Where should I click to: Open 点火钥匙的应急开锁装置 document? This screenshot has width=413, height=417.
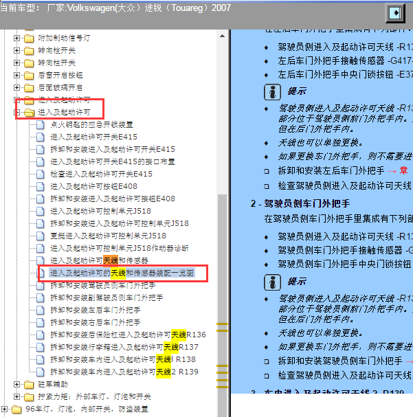coord(91,125)
